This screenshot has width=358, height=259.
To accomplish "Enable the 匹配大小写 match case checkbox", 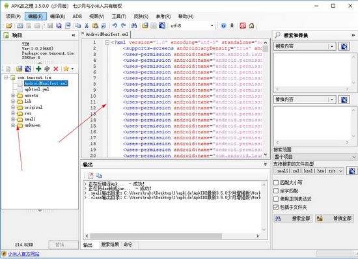I will click(x=276, y=183).
